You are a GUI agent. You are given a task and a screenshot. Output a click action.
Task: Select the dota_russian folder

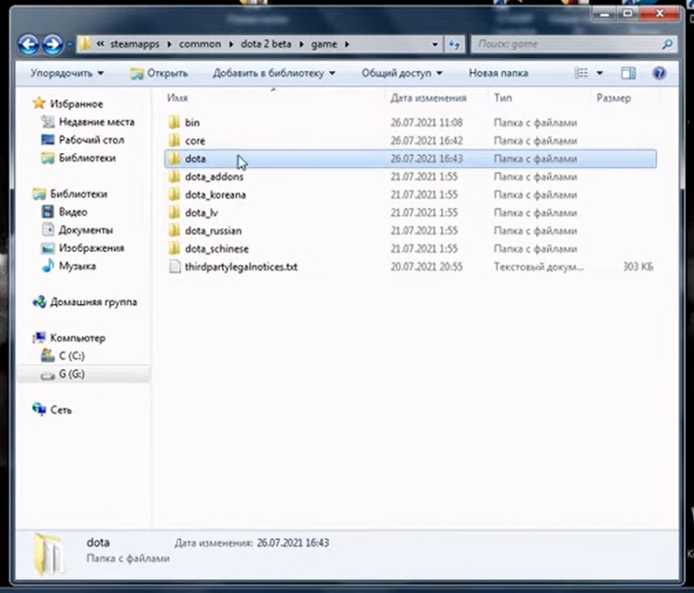[213, 231]
